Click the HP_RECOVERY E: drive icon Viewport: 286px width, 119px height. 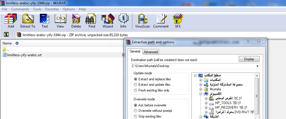pos(211,108)
